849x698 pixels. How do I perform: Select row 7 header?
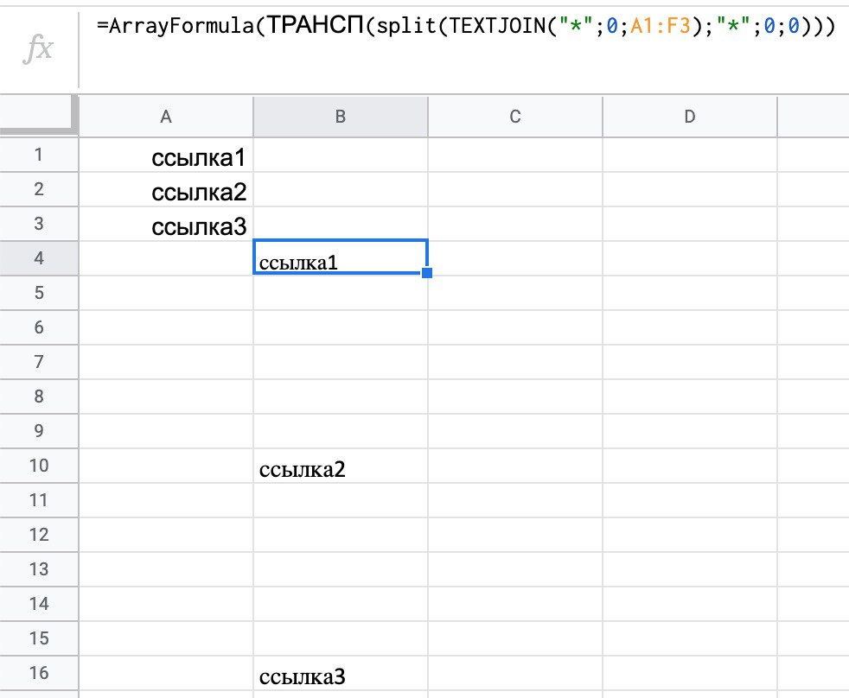[x=39, y=362]
